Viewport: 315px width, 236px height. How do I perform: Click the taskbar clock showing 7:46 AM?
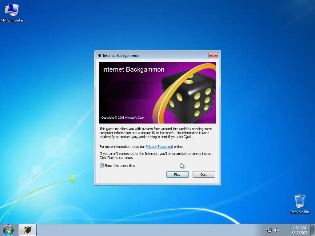(x=299, y=228)
